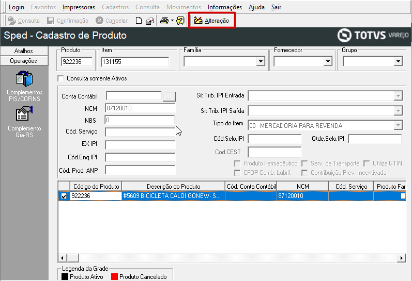Click the NCM input field

[x=140, y=108]
